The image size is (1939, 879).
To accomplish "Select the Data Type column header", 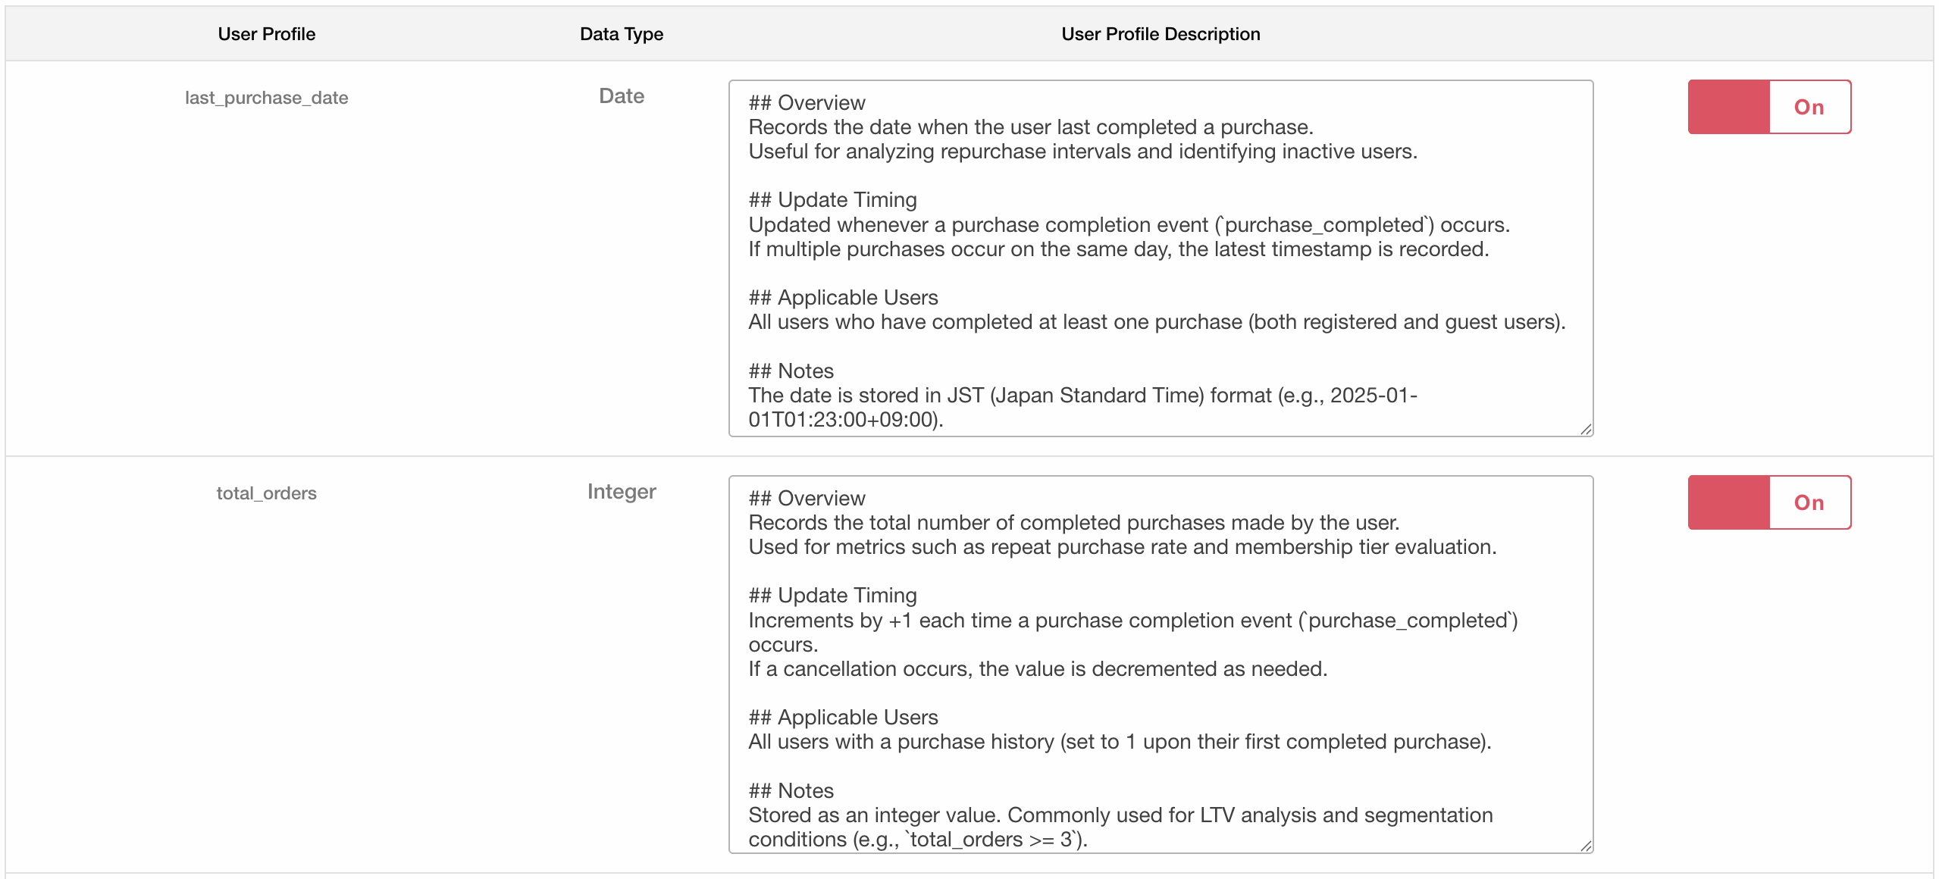I will pos(621,33).
